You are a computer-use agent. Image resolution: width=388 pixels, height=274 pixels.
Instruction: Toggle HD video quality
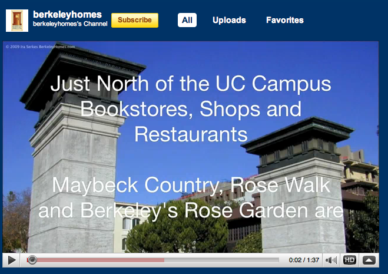(x=350, y=260)
